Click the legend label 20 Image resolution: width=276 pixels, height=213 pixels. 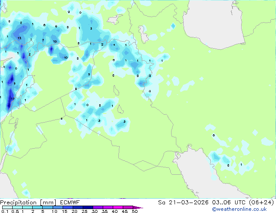point(74,211)
